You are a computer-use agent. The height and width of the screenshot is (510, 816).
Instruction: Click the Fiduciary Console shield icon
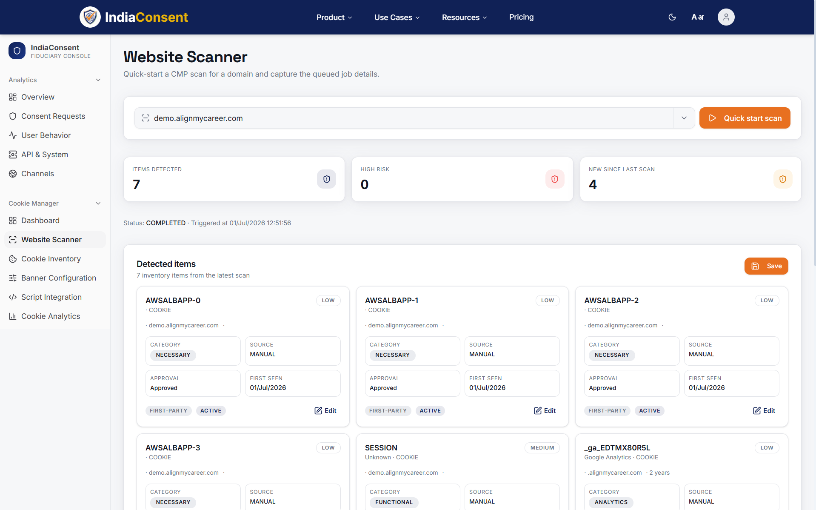tap(17, 51)
